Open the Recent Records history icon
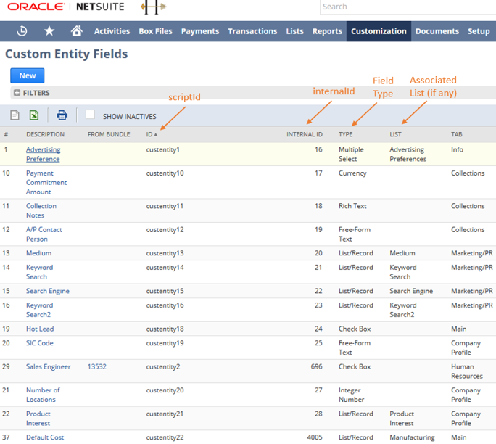Screen dimensions: 496x444 [x=22, y=31]
